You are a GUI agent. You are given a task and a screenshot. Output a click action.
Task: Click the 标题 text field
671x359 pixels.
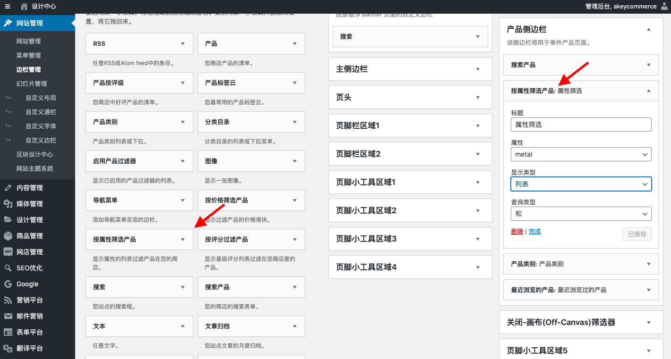[581, 125]
